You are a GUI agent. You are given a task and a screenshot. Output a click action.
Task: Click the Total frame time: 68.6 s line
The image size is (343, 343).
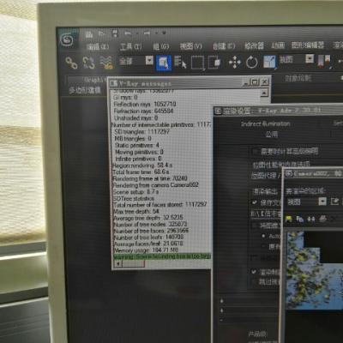pos(141,172)
